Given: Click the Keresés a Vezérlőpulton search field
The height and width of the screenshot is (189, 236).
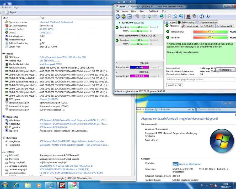Looking at the screenshot, I should (216, 109).
